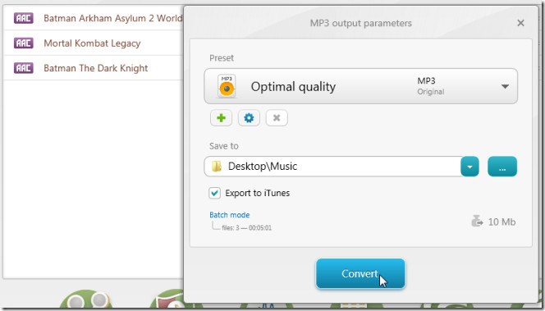The width and height of the screenshot is (545, 311).
Task: Select Batman The Dark Knight track
Action: click(93, 68)
